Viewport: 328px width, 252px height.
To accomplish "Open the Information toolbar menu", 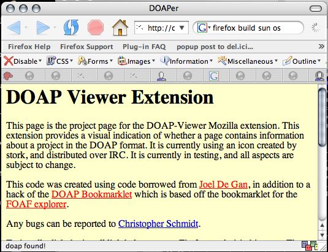I will click(x=186, y=61).
